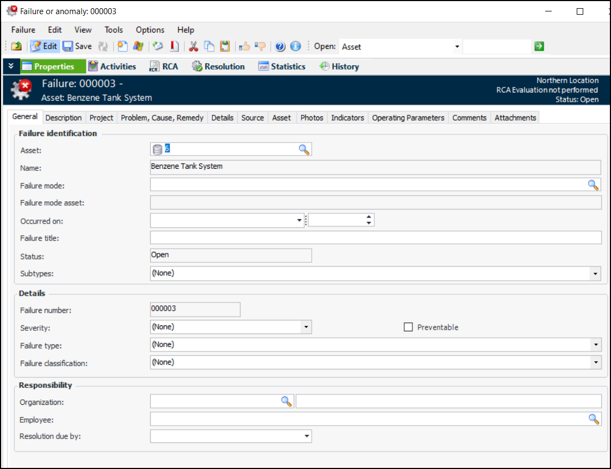Click the blue information icon
Screen dimensions: 611x469
(x=295, y=46)
